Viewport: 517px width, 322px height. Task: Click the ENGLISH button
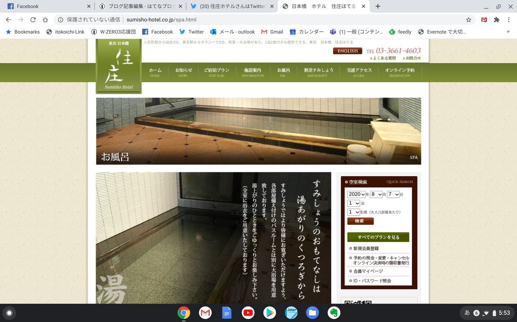tap(348, 51)
